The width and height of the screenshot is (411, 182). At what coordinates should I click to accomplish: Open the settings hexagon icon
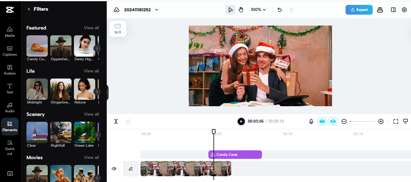coord(404,10)
